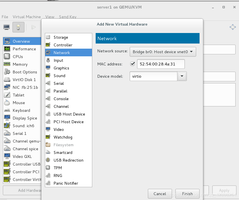Image resolution: width=239 pixels, height=200 pixels.
Task: Open Performance icon in server1 sidebar
Action: coord(7,49)
